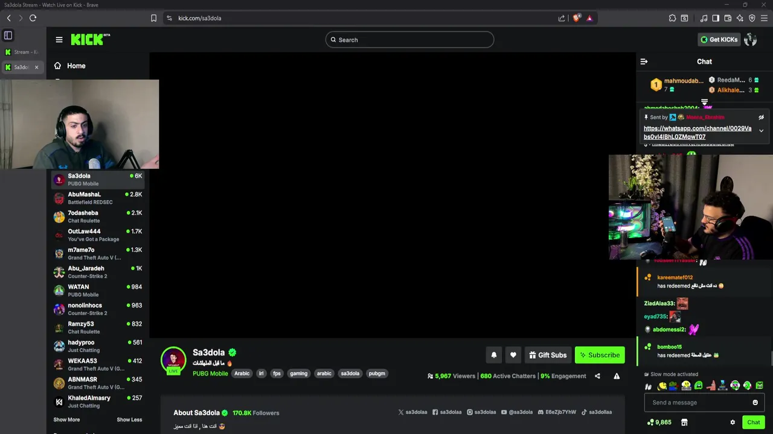The width and height of the screenshot is (773, 434).
Task: Open hadyproo channel in sidebar
Action: [x=98, y=346]
